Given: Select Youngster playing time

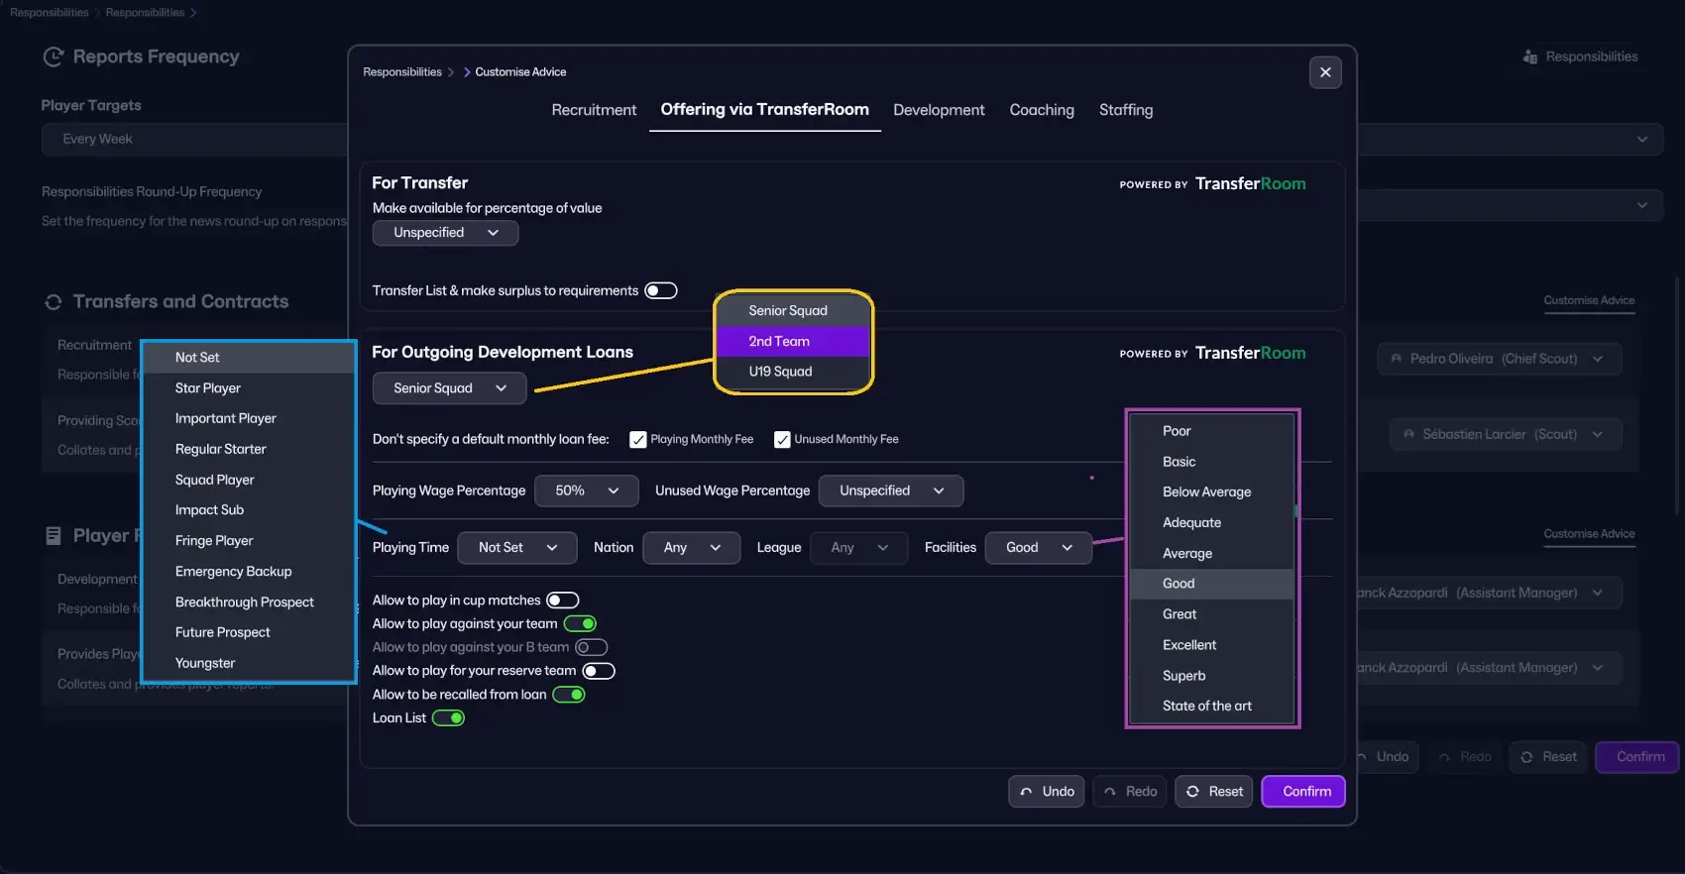Looking at the screenshot, I should tap(249, 663).
